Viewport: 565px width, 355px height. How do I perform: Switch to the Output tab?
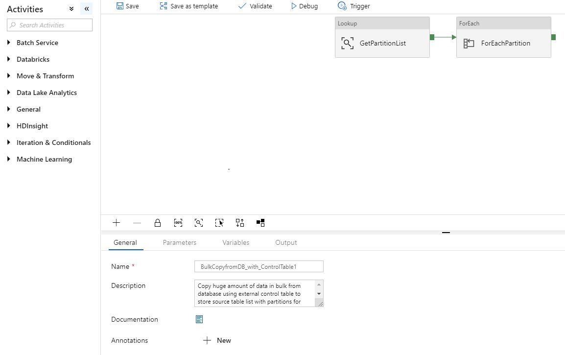click(x=286, y=242)
